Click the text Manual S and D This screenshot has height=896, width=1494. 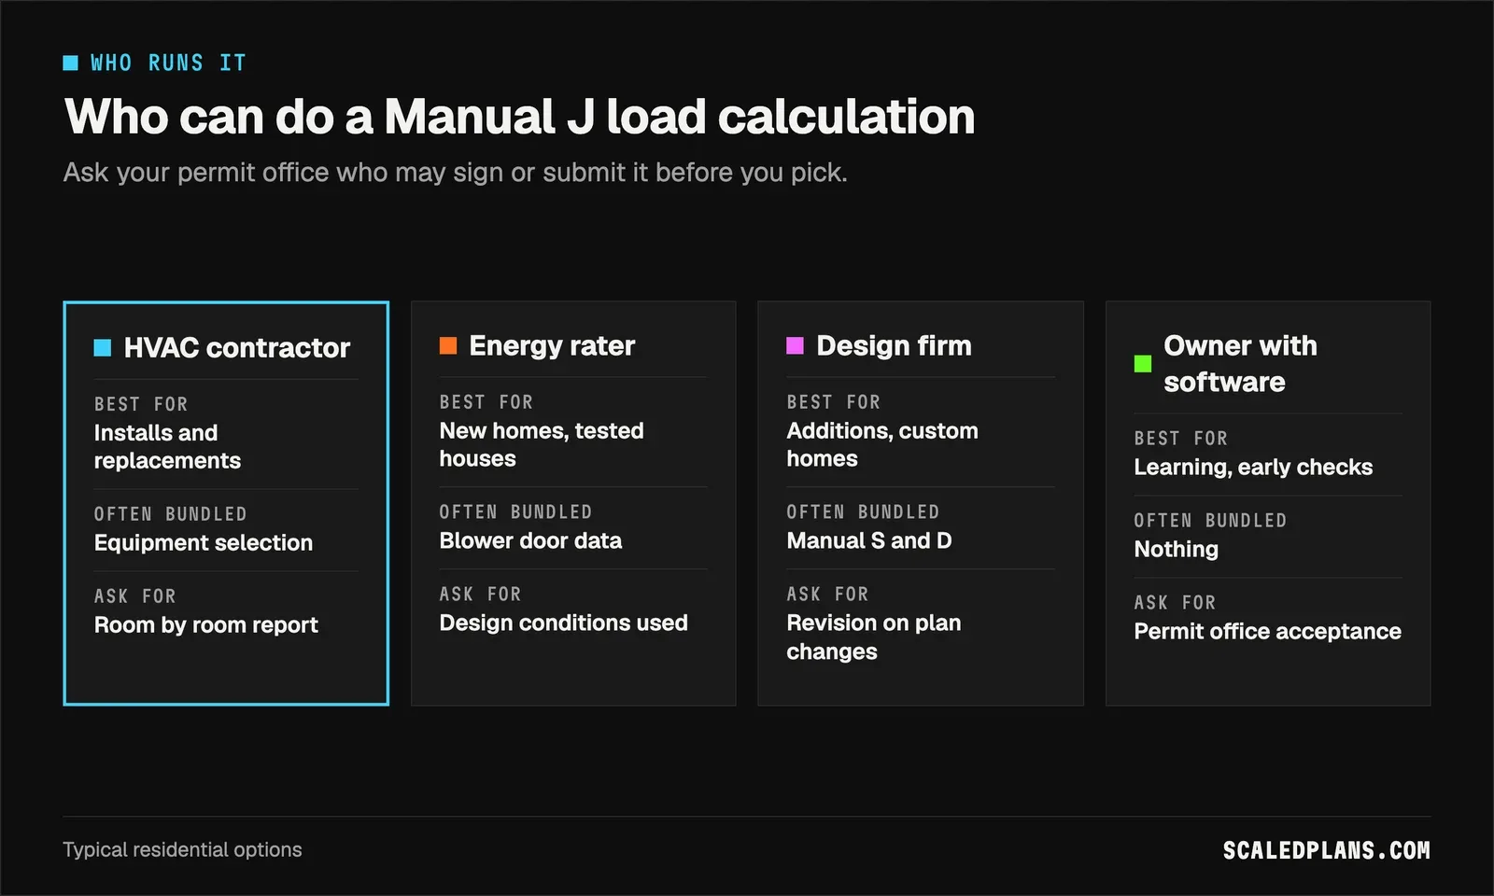pyautogui.click(x=869, y=541)
